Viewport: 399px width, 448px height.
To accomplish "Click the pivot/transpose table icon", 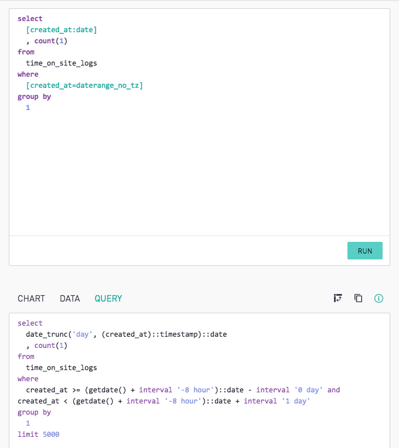I will 337,298.
